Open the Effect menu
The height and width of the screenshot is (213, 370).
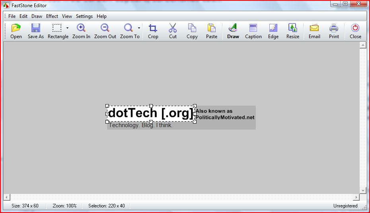coord(52,16)
